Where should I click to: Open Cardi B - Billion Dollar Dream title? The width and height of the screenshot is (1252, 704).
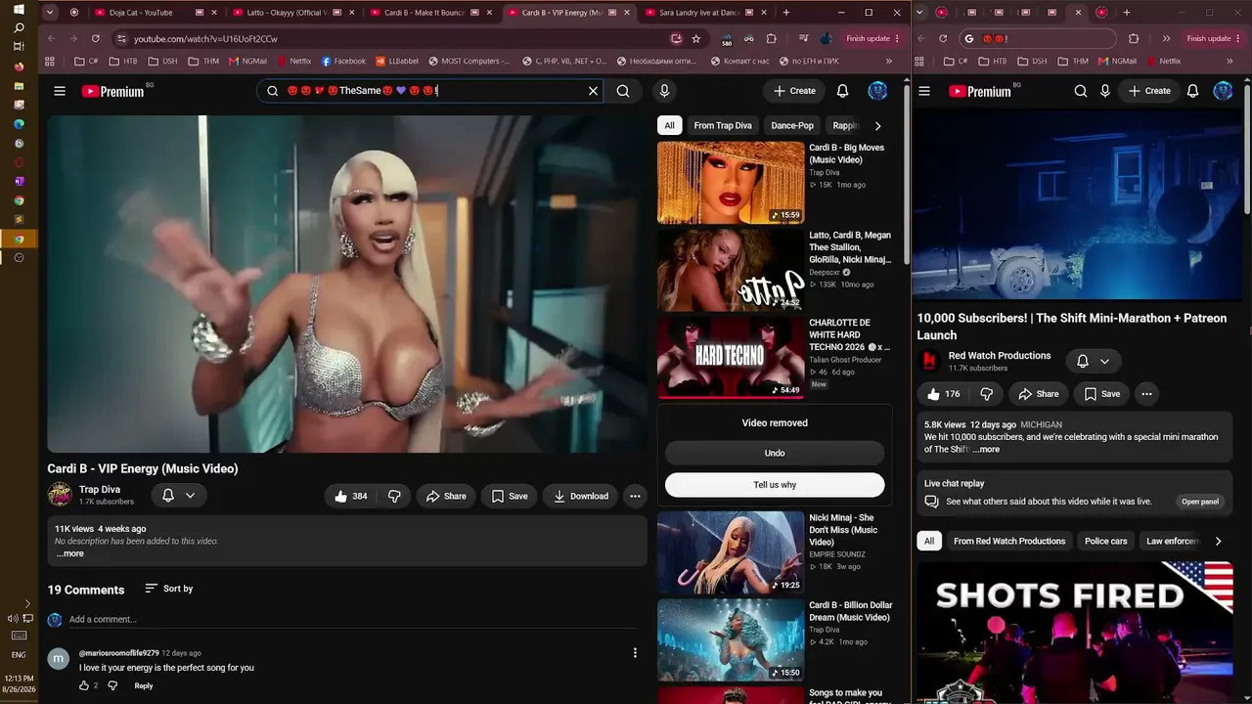coord(850,611)
